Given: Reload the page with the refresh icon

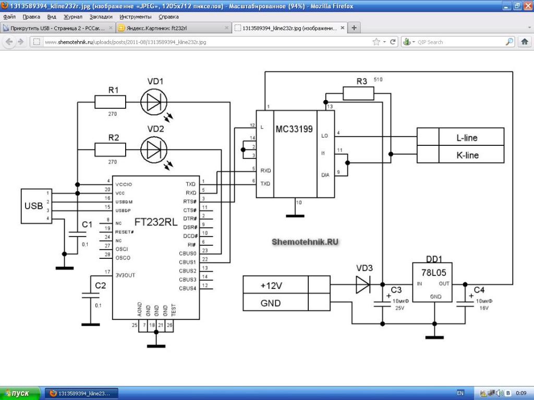Looking at the screenshot, I should 393,42.
